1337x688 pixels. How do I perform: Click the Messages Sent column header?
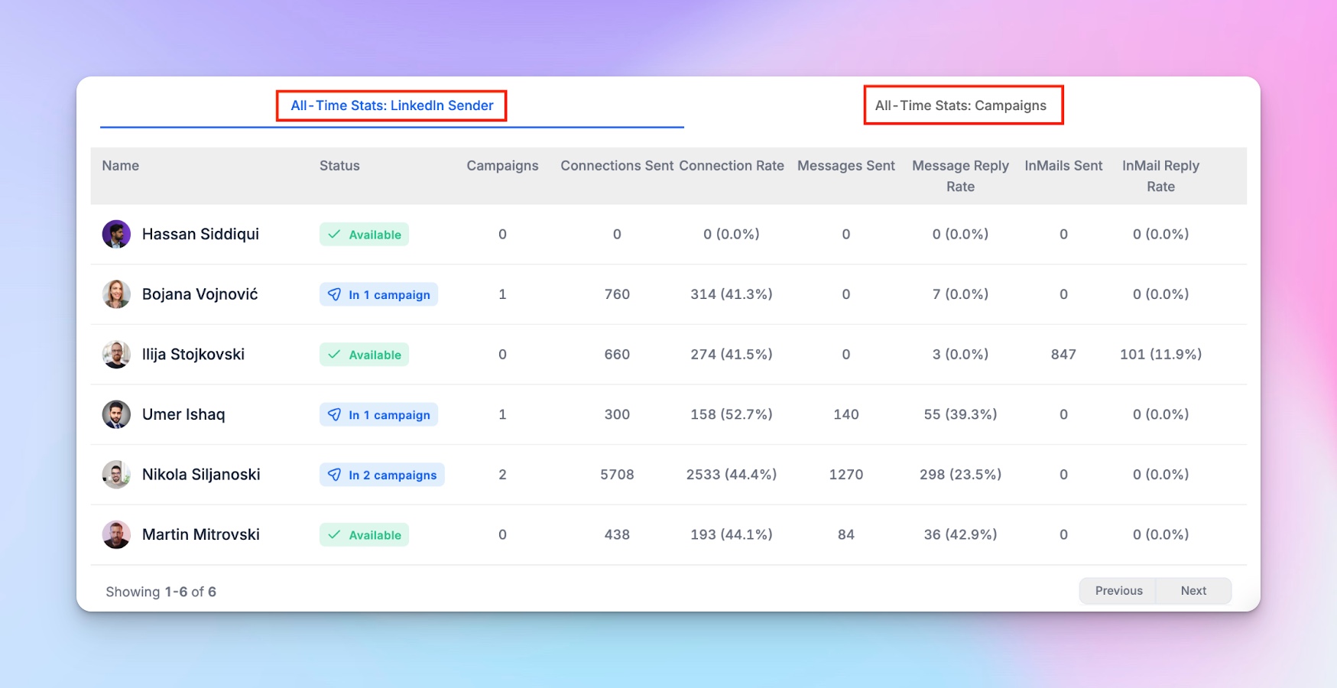point(846,166)
